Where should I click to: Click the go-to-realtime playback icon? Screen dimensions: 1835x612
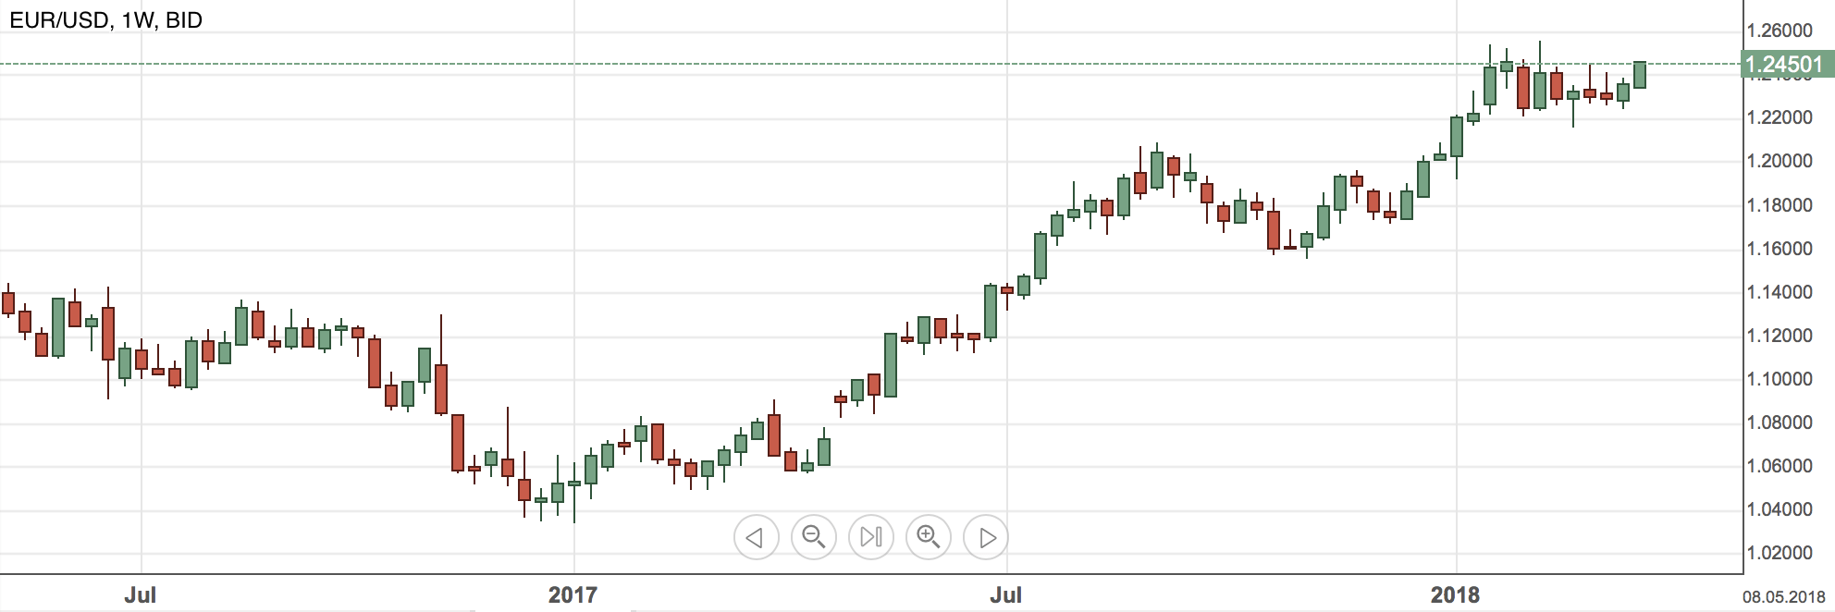click(x=872, y=536)
